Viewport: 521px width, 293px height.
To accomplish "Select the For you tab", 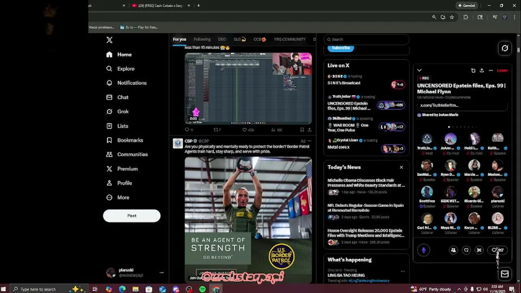I will pos(179,39).
